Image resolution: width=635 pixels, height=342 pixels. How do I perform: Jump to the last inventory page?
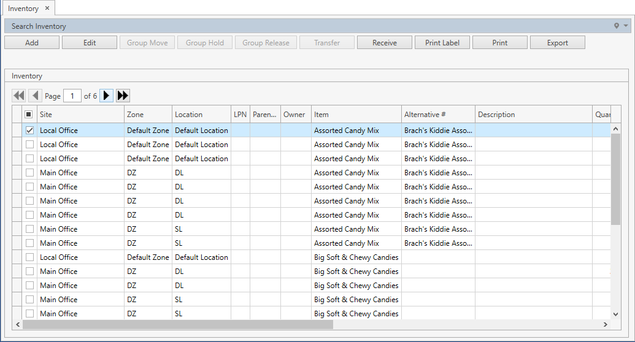coord(123,96)
